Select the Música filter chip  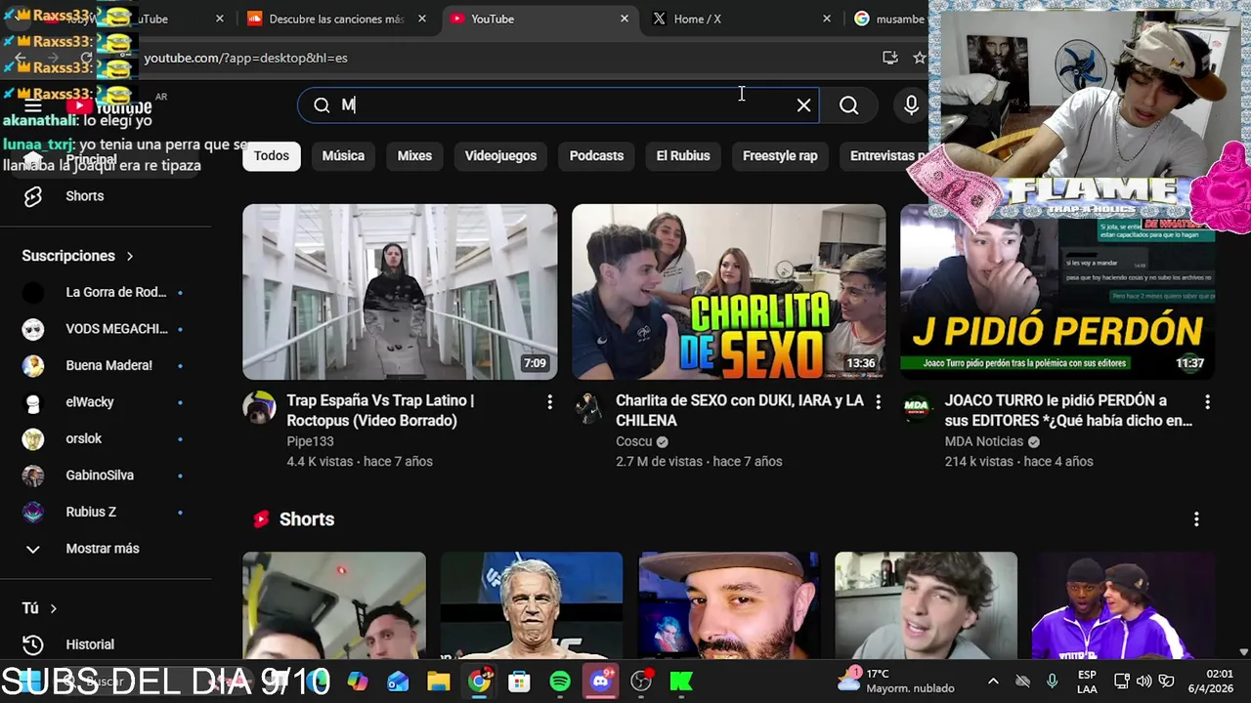pos(343,156)
